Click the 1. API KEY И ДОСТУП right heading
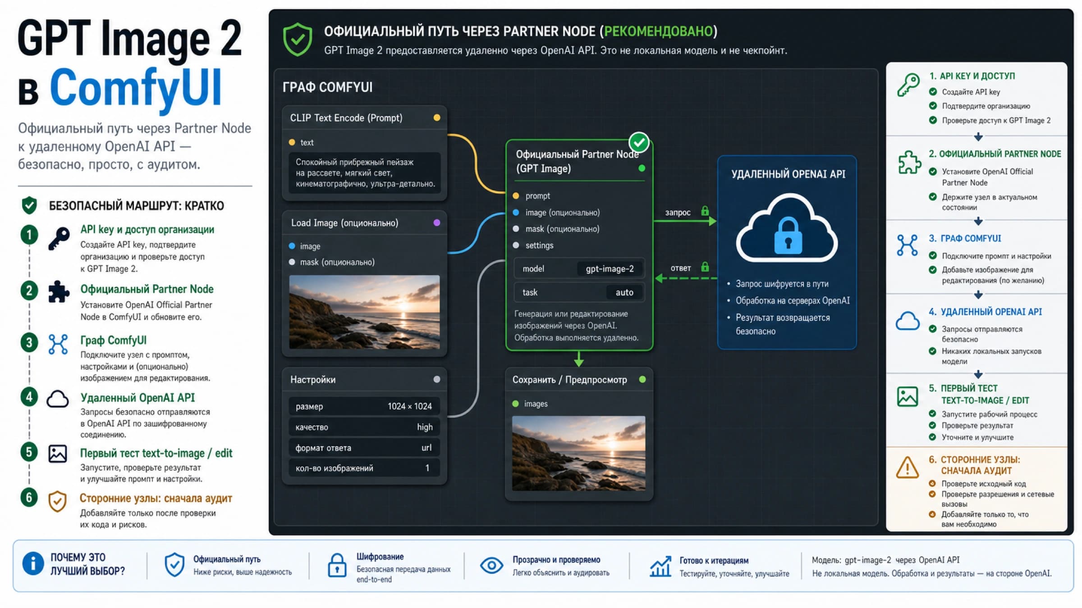 click(x=972, y=76)
